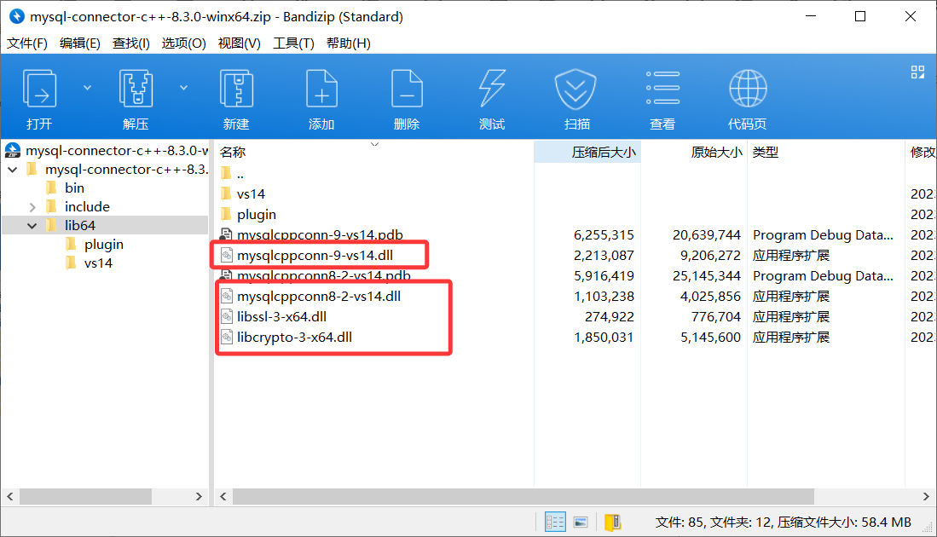Open the 编辑(E) menu
The height and width of the screenshot is (537, 937).
click(79, 43)
